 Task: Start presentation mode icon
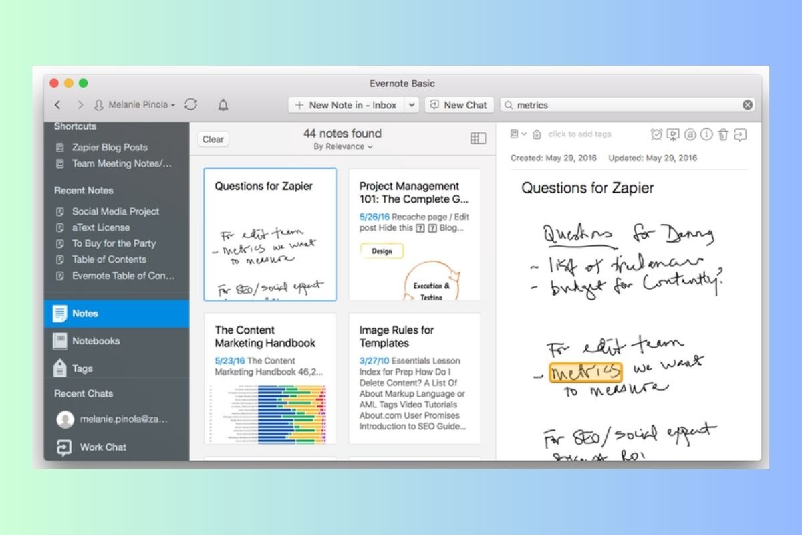[673, 135]
